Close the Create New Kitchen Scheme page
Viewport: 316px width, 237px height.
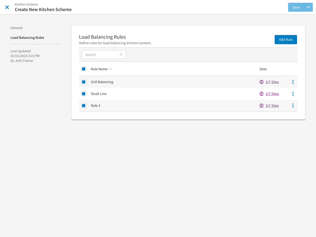coord(7,7)
